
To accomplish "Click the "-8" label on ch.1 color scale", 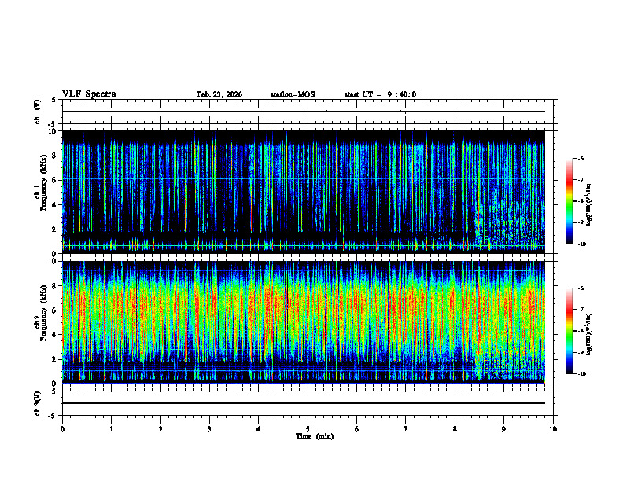I will (581, 201).
